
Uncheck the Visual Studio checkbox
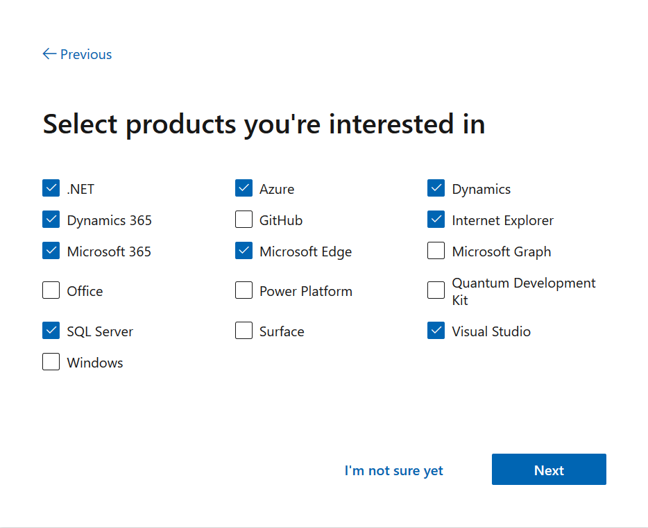pos(436,331)
